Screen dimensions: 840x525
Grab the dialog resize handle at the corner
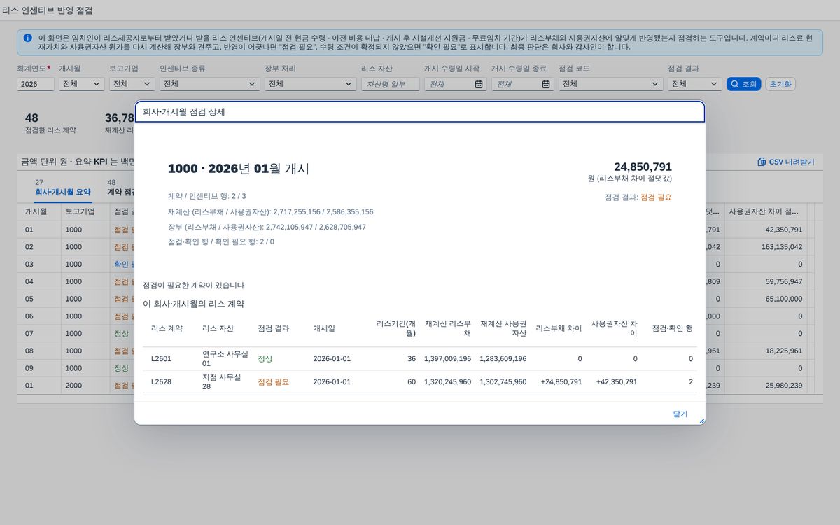[701, 421]
